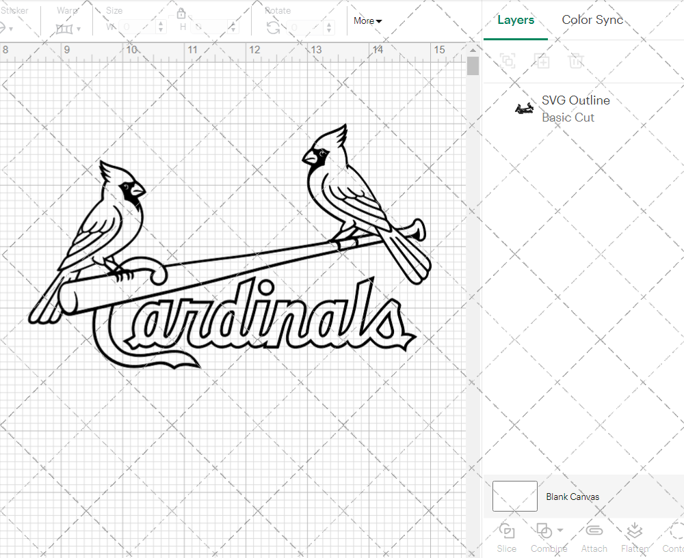The width and height of the screenshot is (684, 558).
Task: Click the Rotate icon in toolbar
Action: pos(273,27)
